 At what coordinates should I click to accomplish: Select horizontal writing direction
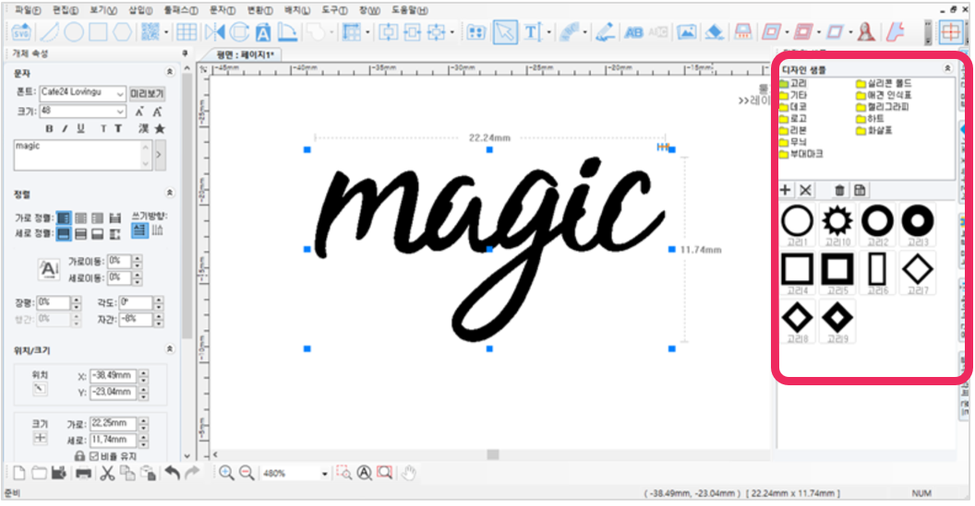pyautogui.click(x=140, y=230)
